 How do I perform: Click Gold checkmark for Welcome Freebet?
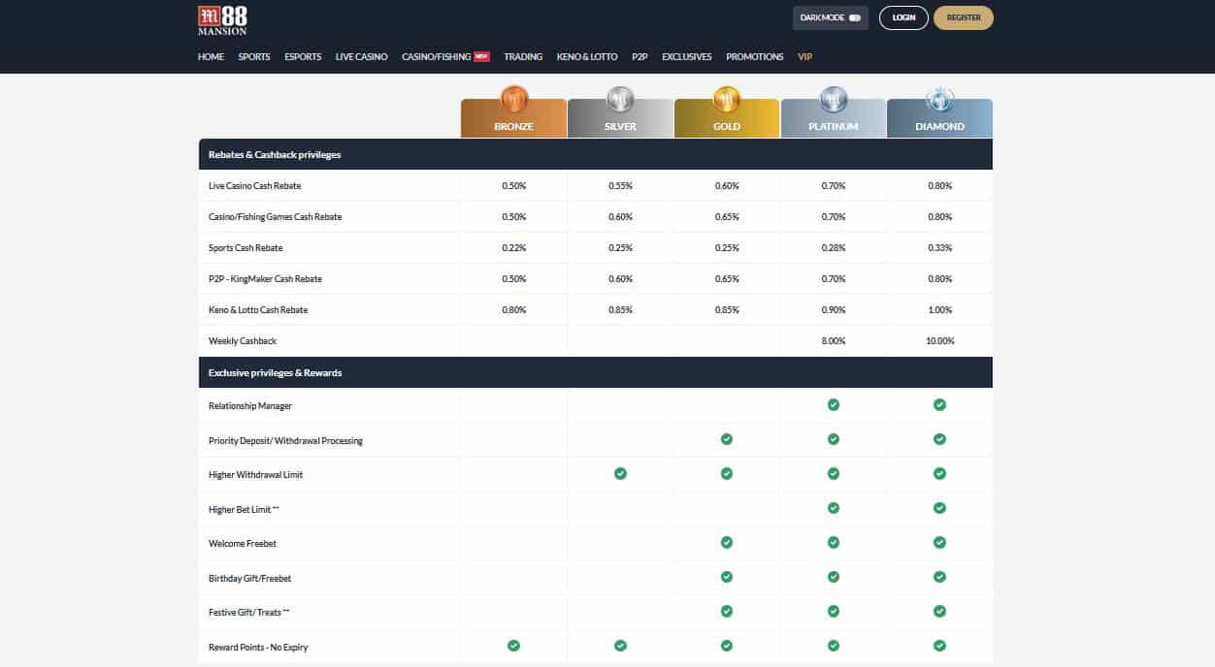coord(727,543)
